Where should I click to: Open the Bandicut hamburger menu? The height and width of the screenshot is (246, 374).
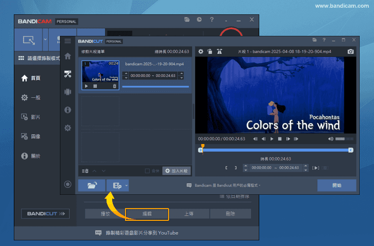(x=68, y=41)
